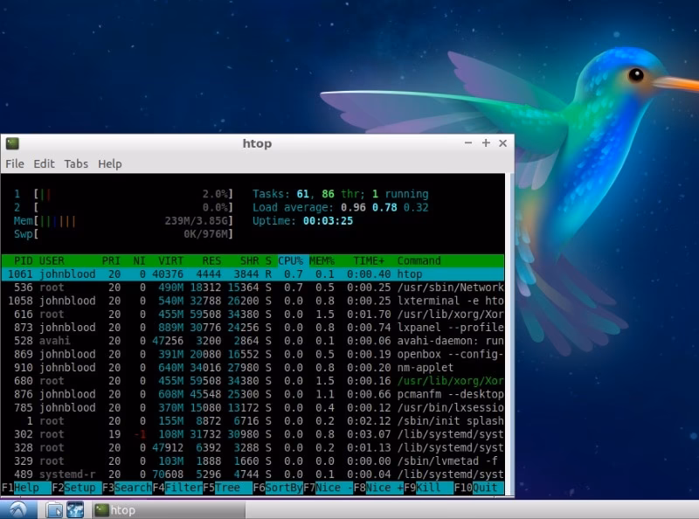This screenshot has width=699, height=519.
Task: Maximize the htop window with plus icon
Action: [x=486, y=142]
